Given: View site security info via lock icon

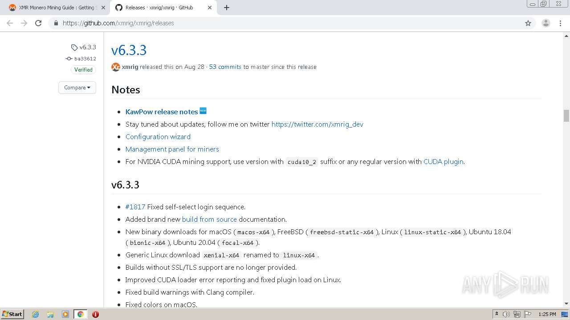Looking at the screenshot, I should pyautogui.click(x=56, y=23).
